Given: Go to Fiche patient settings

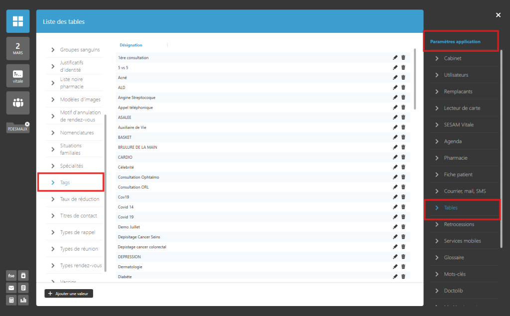Looking at the screenshot, I should tap(458, 175).
